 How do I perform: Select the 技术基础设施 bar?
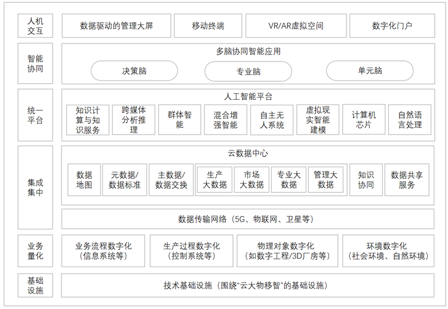[x=248, y=286]
